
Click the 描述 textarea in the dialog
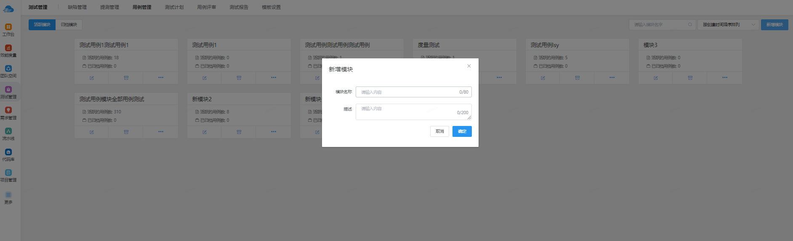tap(414, 112)
